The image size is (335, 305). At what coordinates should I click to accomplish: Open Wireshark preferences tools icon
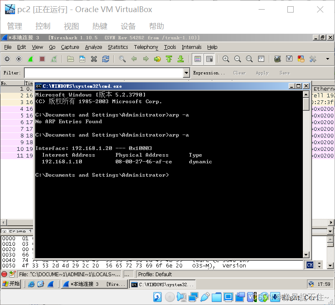313,59
